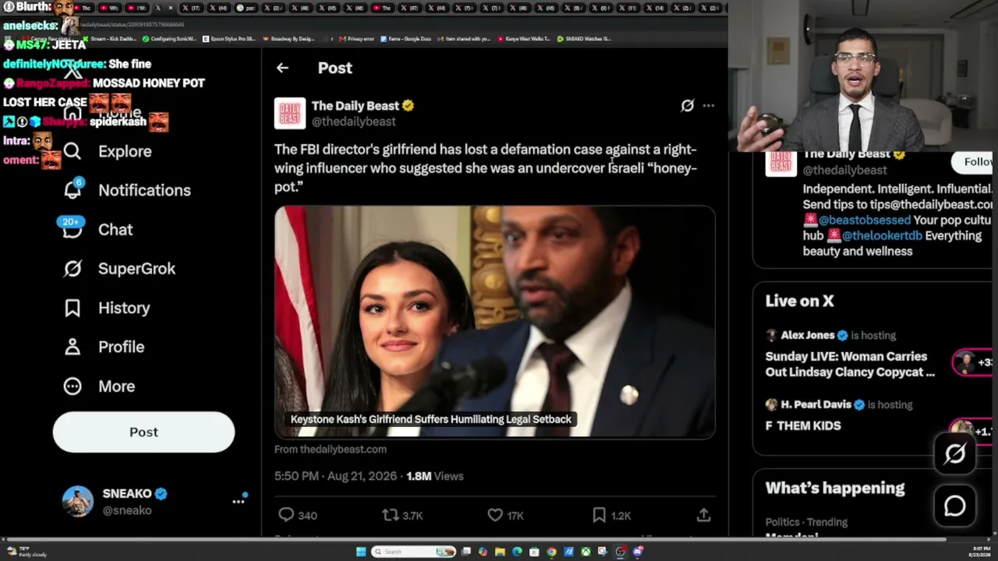
Task: Open the More circle icon in sidebar
Action: point(73,386)
